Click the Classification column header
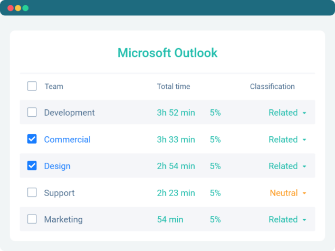Viewport: 335px width, 251px height. (272, 87)
